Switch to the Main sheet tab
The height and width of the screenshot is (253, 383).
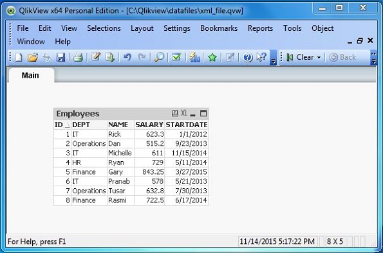tap(30, 75)
